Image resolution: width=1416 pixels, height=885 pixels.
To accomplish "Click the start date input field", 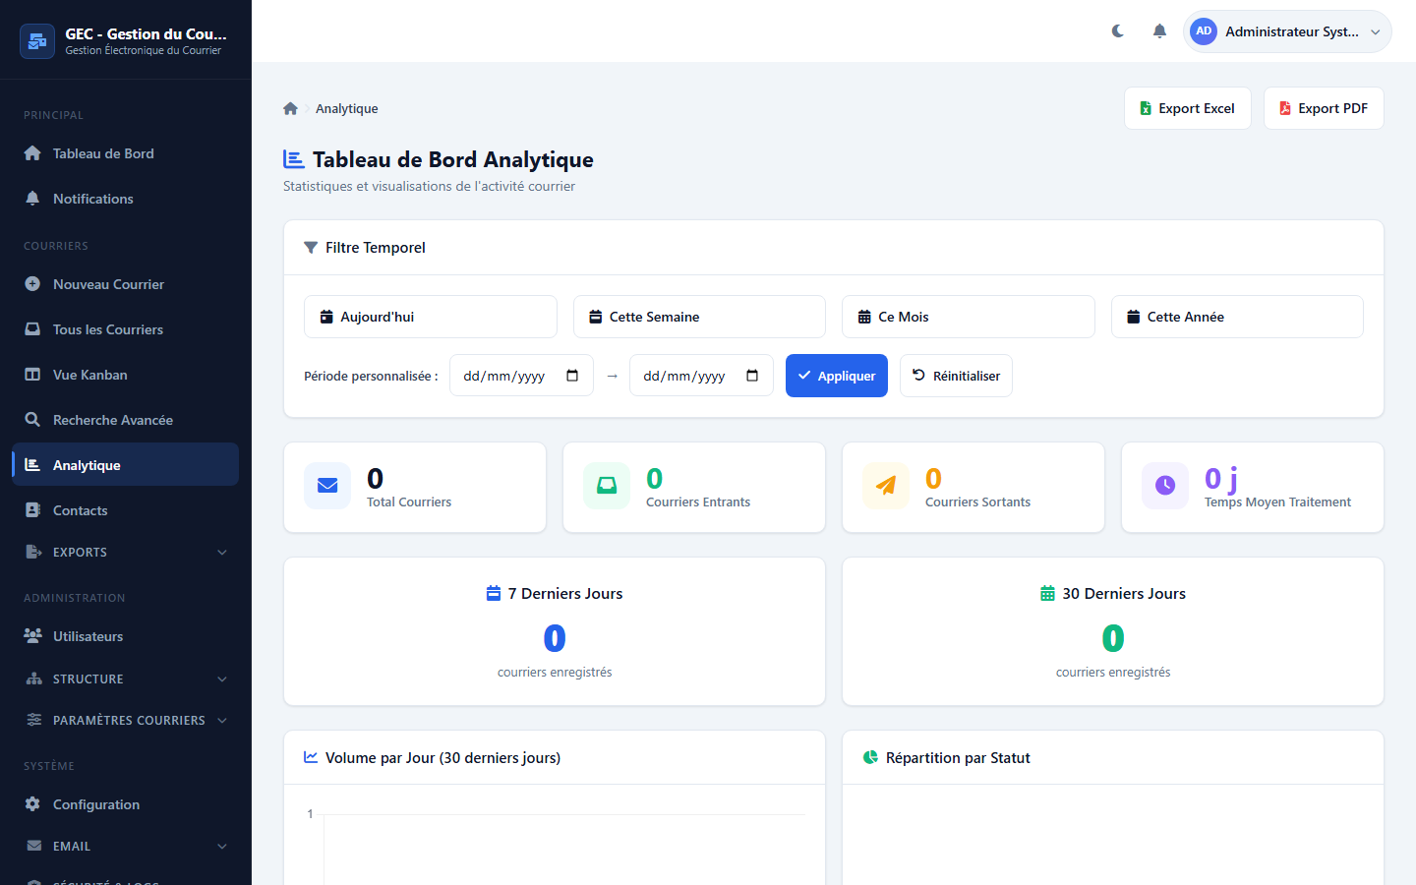I will pyautogui.click(x=506, y=376).
